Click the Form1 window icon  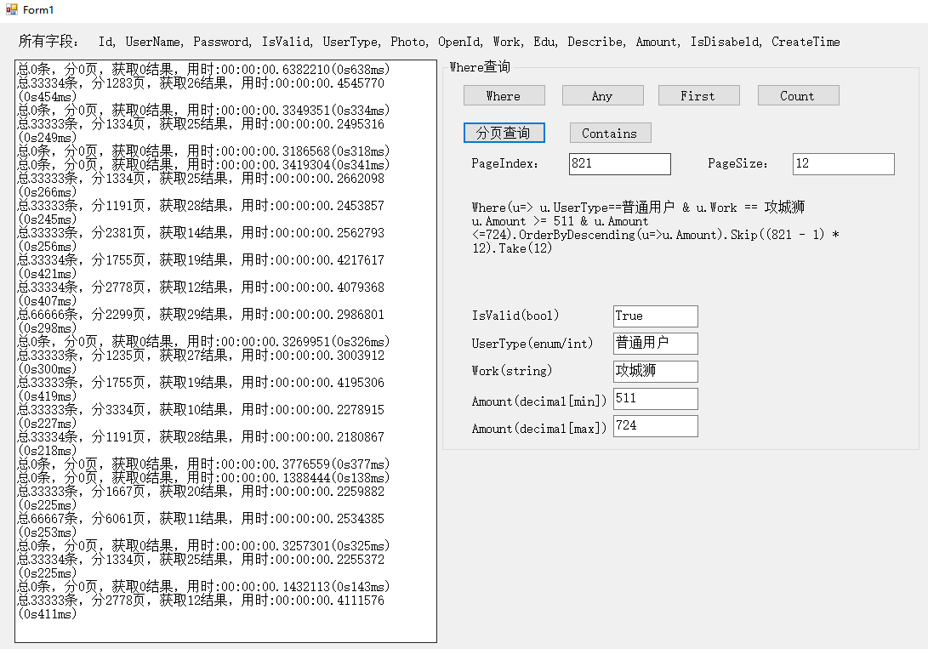(x=11, y=9)
